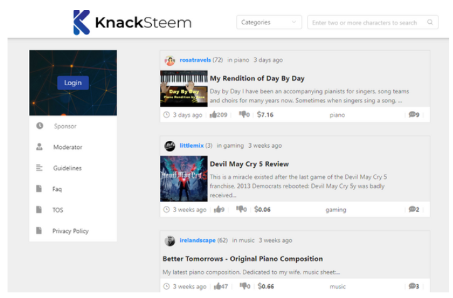The image size is (453, 298).
Task: Downvote the Devil May Cry 5 Review
Action: (x=239, y=209)
